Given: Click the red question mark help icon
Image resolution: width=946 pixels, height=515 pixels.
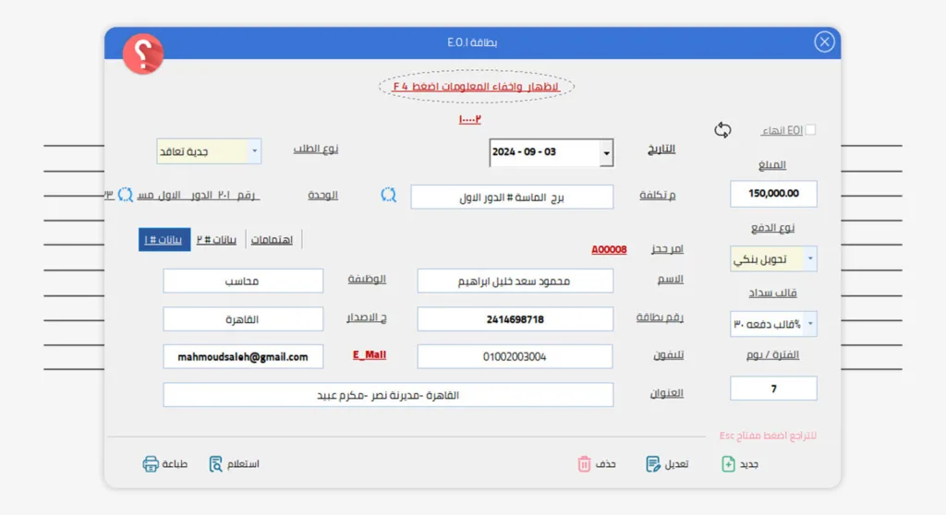Looking at the screenshot, I should [143, 54].
